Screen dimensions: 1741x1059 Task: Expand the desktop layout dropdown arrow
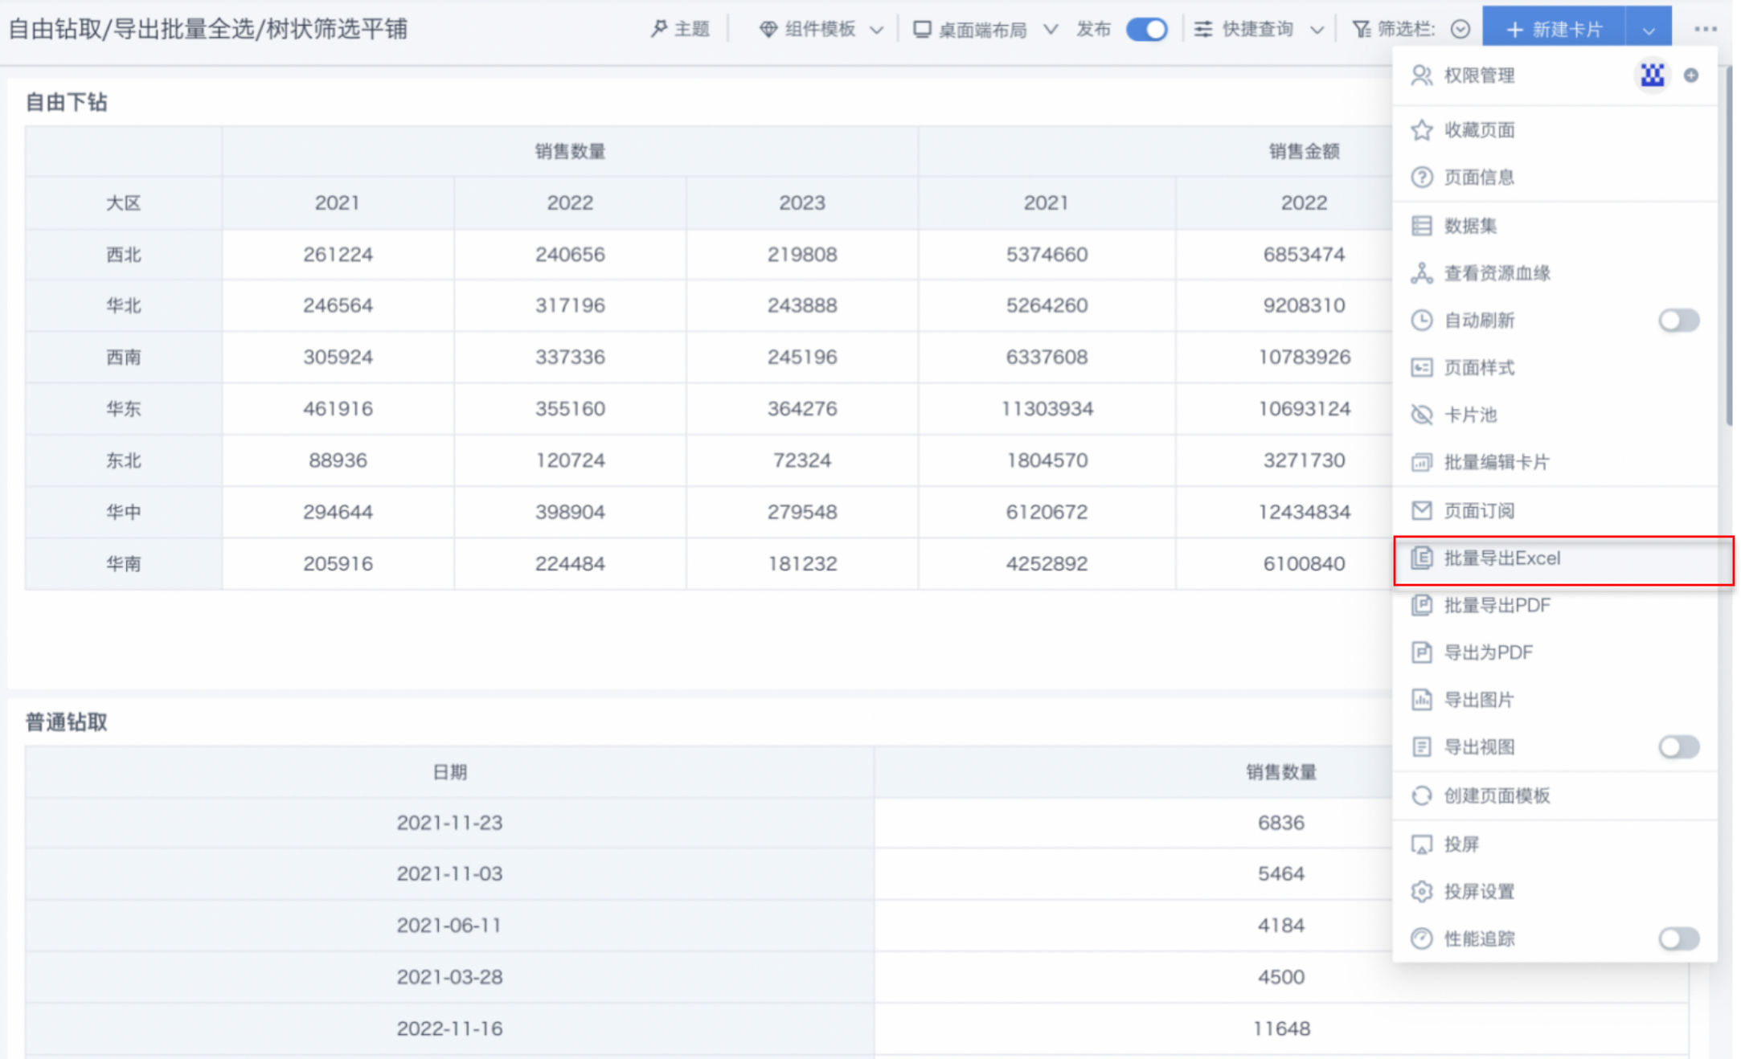click(1051, 31)
